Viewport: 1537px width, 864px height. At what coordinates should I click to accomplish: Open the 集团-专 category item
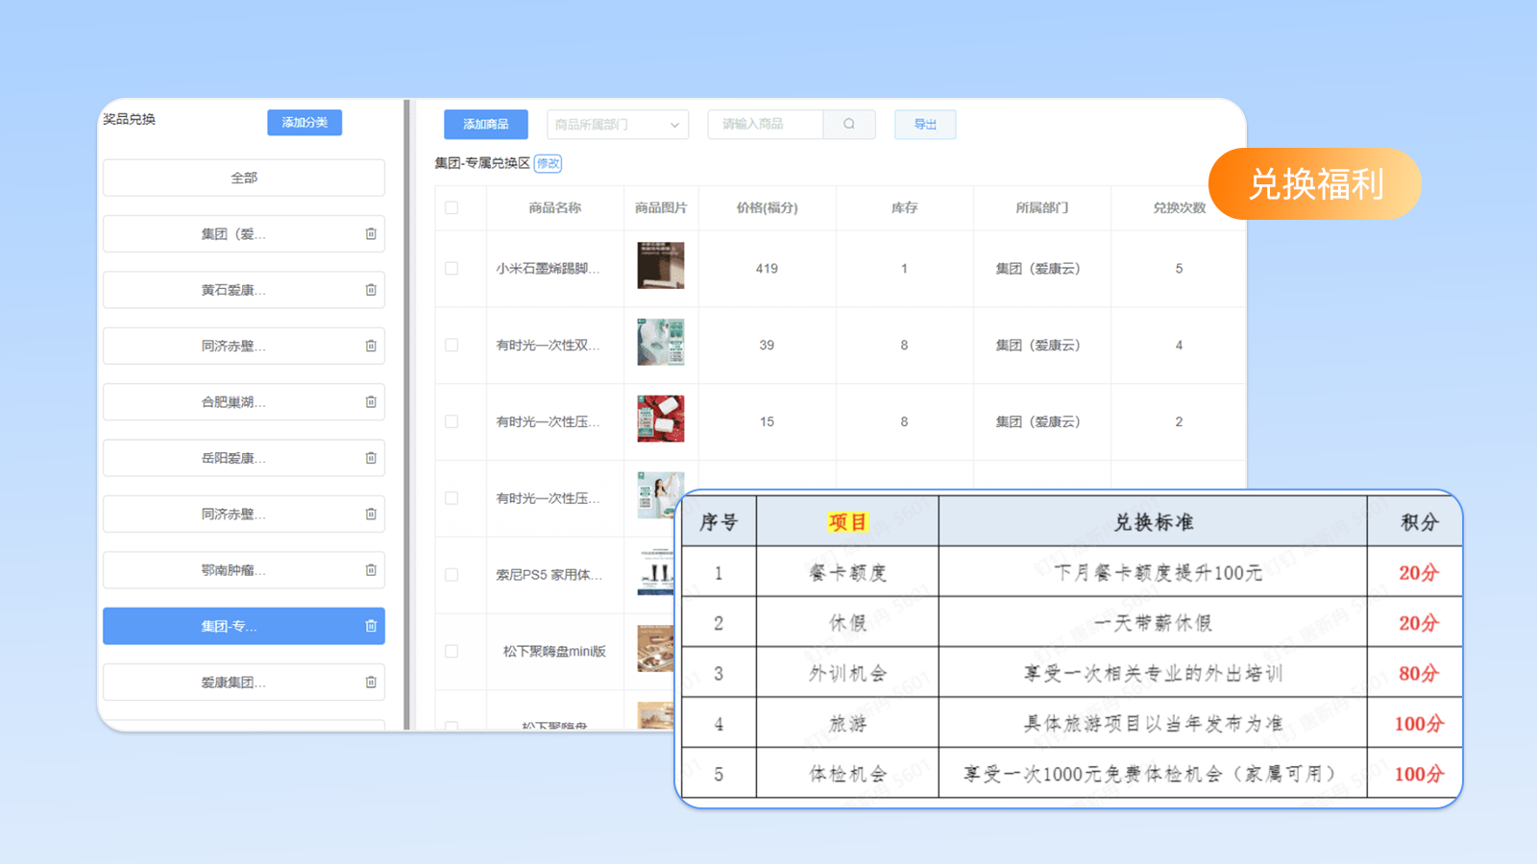point(229,626)
